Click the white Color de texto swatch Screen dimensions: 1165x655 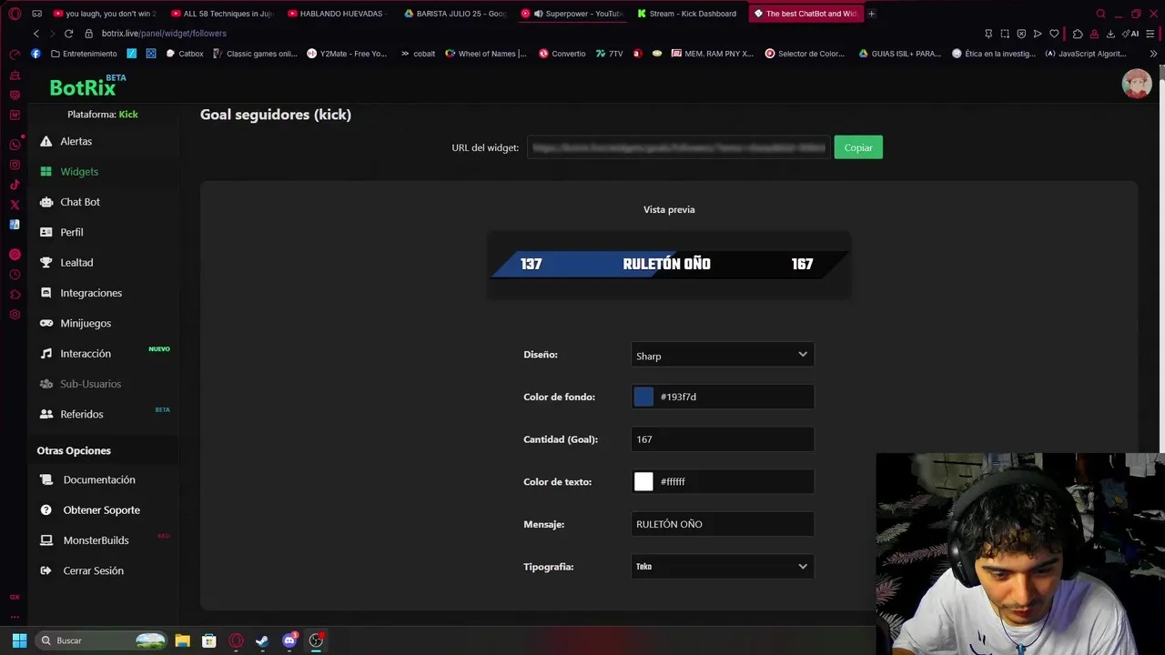coord(643,481)
